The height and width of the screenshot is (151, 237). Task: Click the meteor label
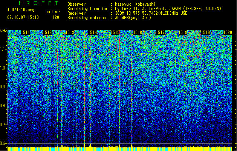click(x=54, y=12)
